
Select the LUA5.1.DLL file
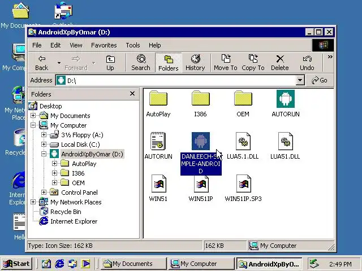(243, 146)
